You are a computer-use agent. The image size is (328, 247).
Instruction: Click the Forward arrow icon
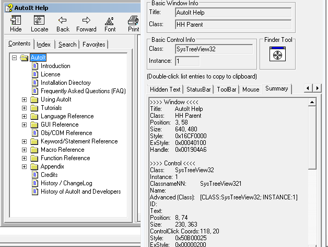click(x=86, y=20)
